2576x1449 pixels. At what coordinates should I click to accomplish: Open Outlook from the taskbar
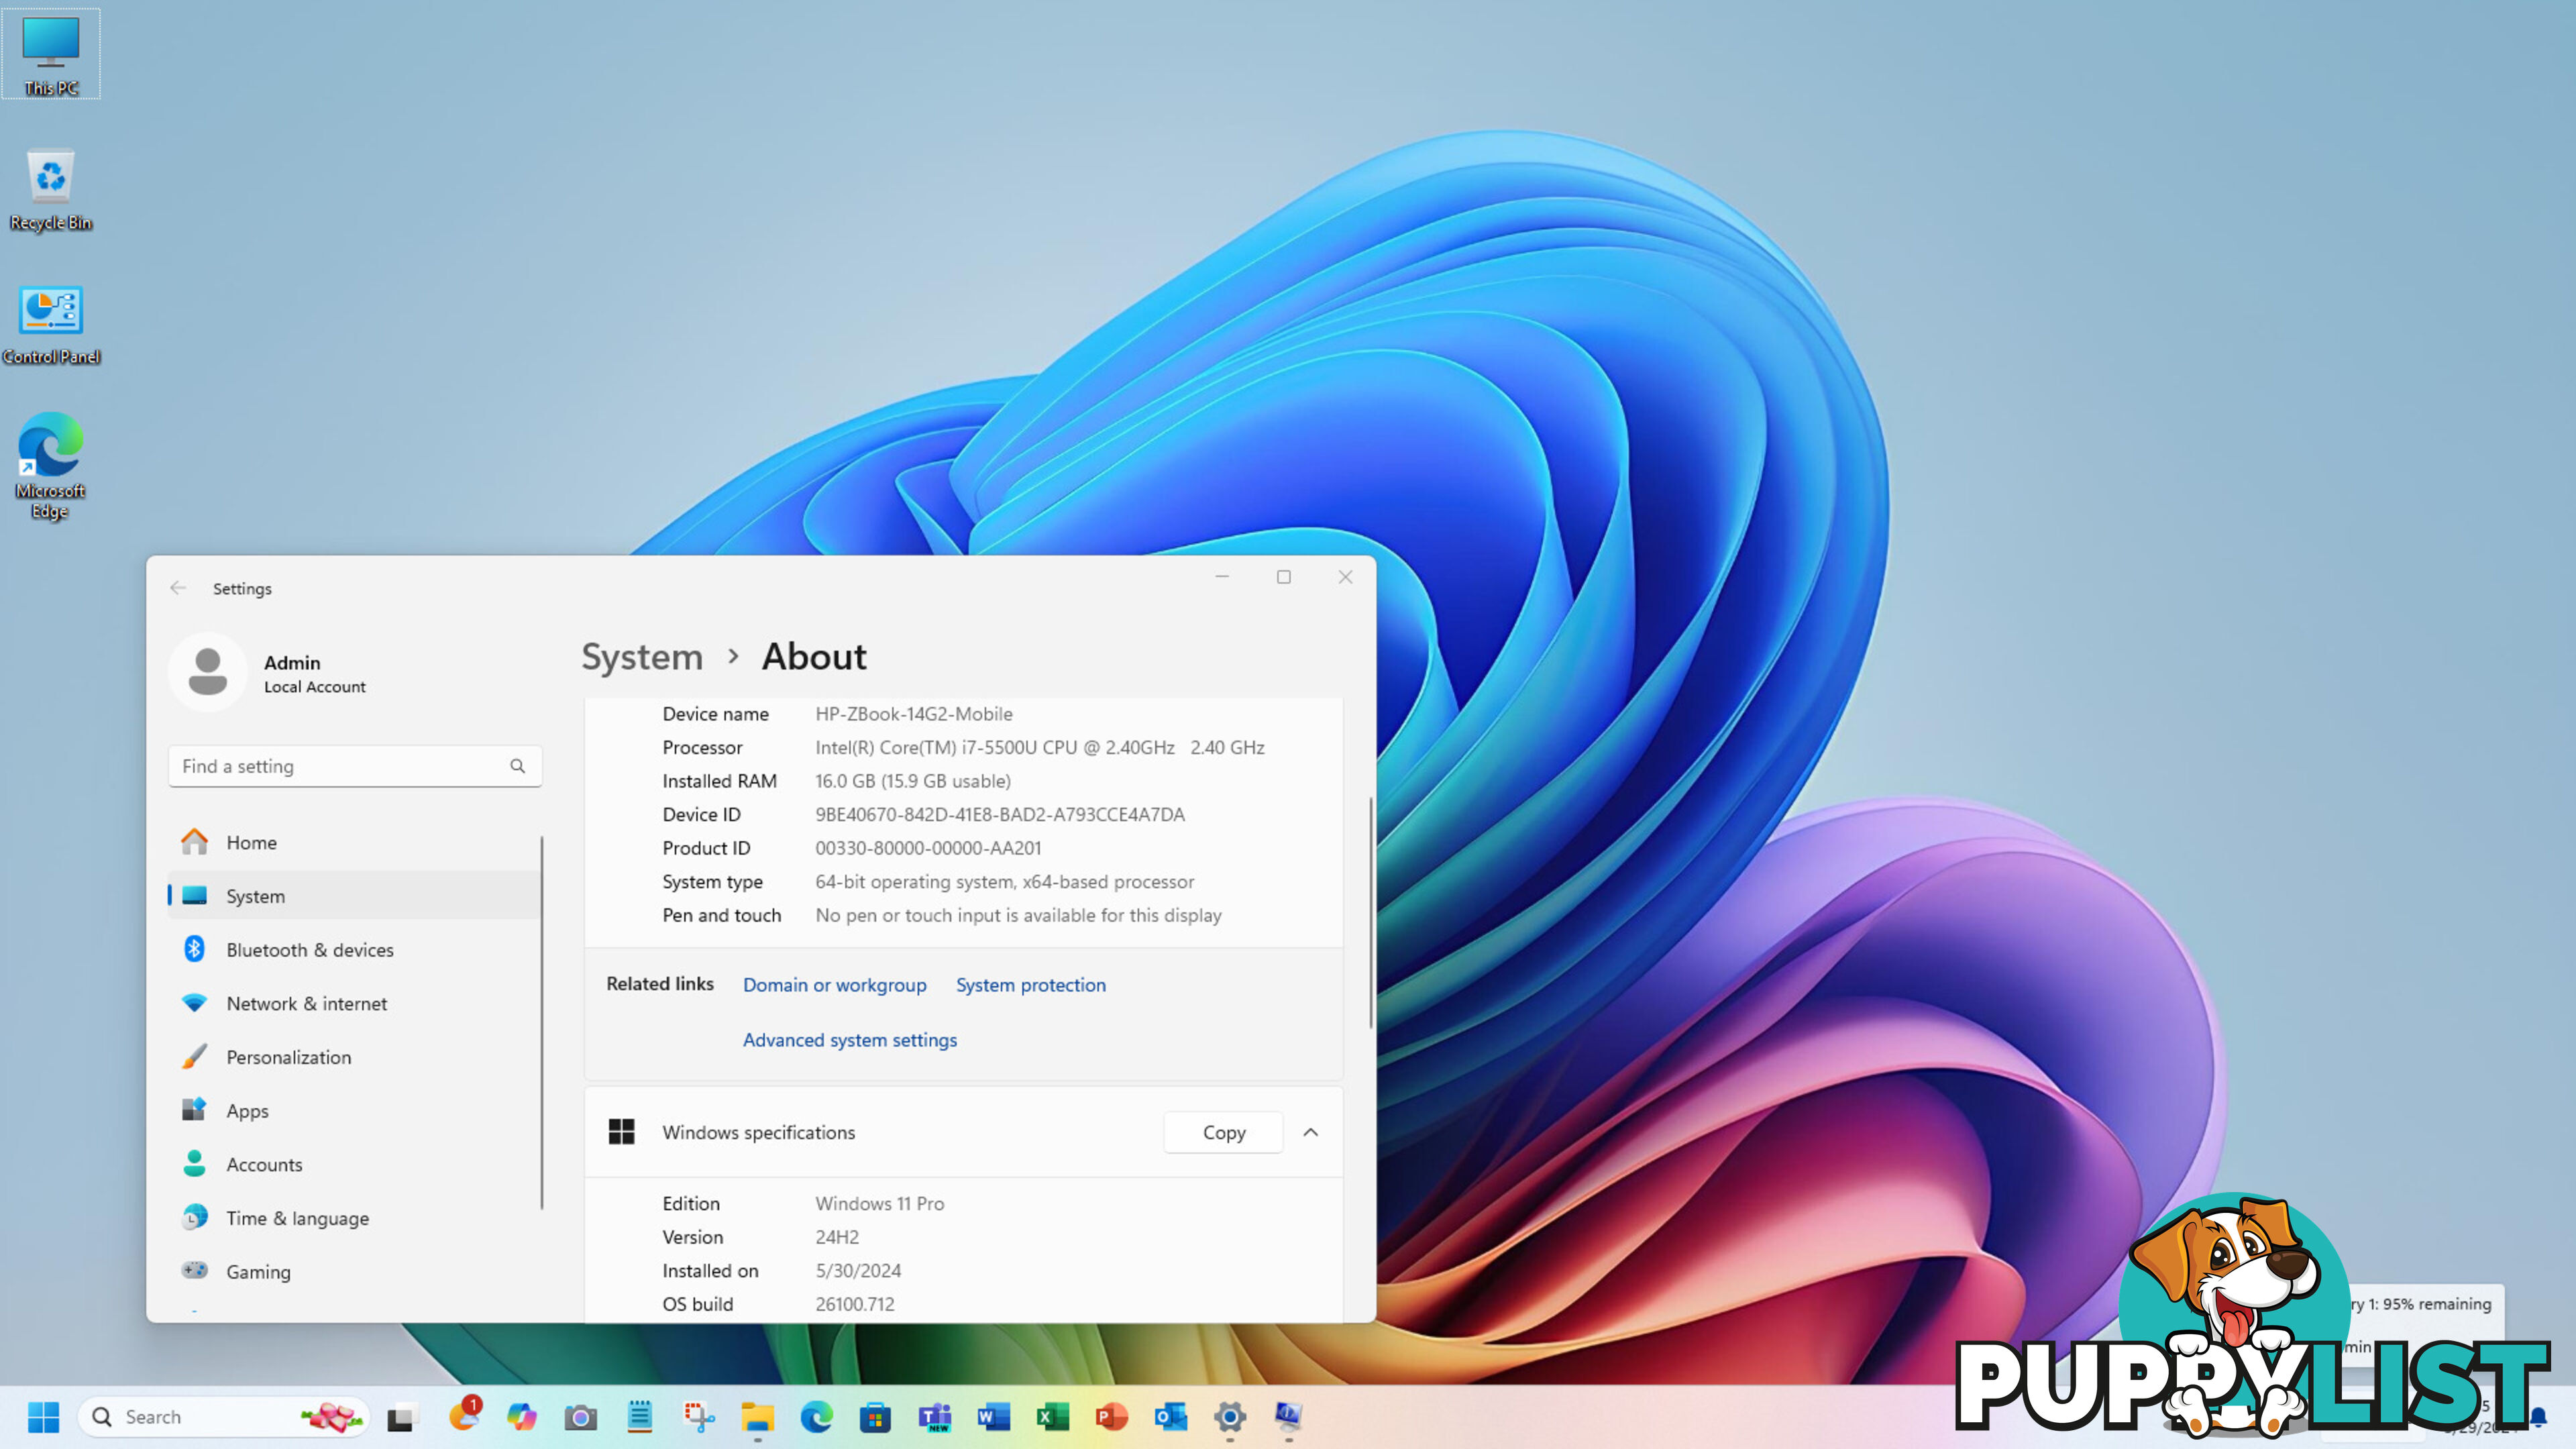[x=1170, y=1416]
